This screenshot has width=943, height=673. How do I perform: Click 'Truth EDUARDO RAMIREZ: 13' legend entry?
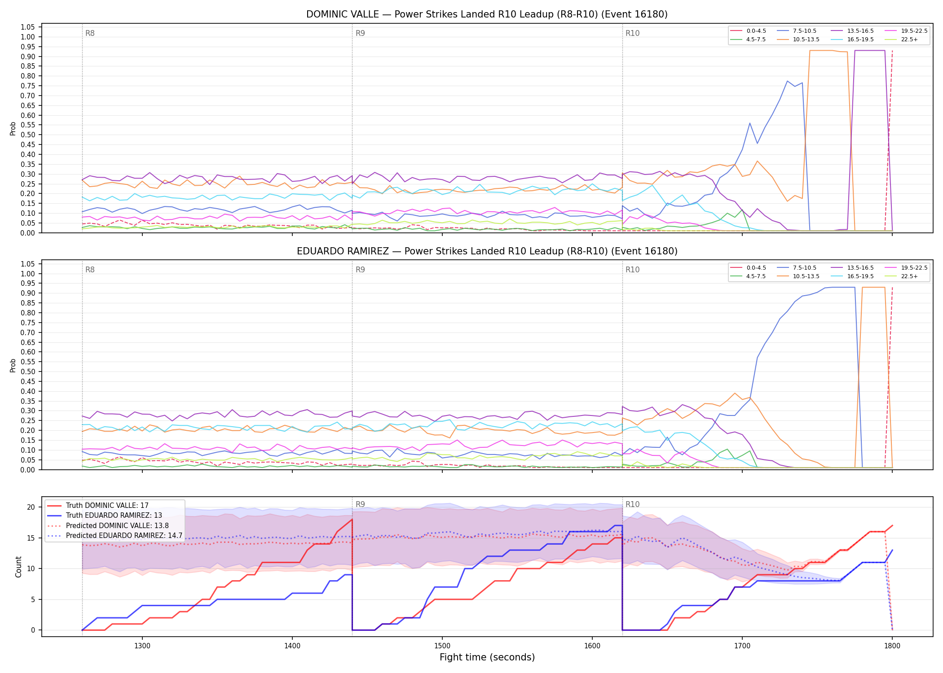tap(105, 516)
